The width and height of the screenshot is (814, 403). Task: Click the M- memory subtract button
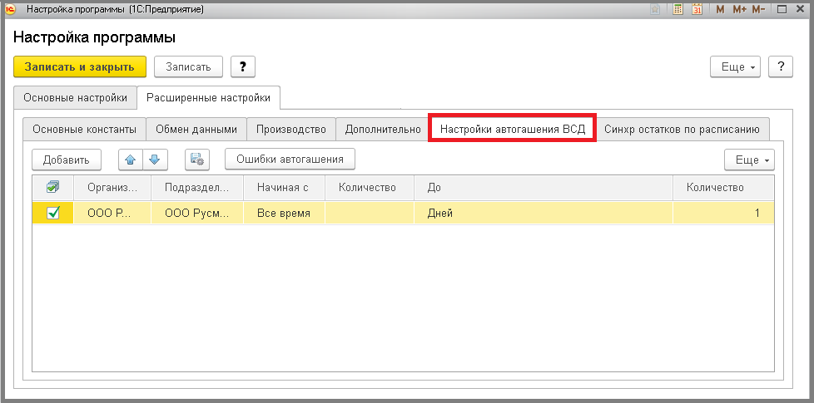(x=759, y=9)
